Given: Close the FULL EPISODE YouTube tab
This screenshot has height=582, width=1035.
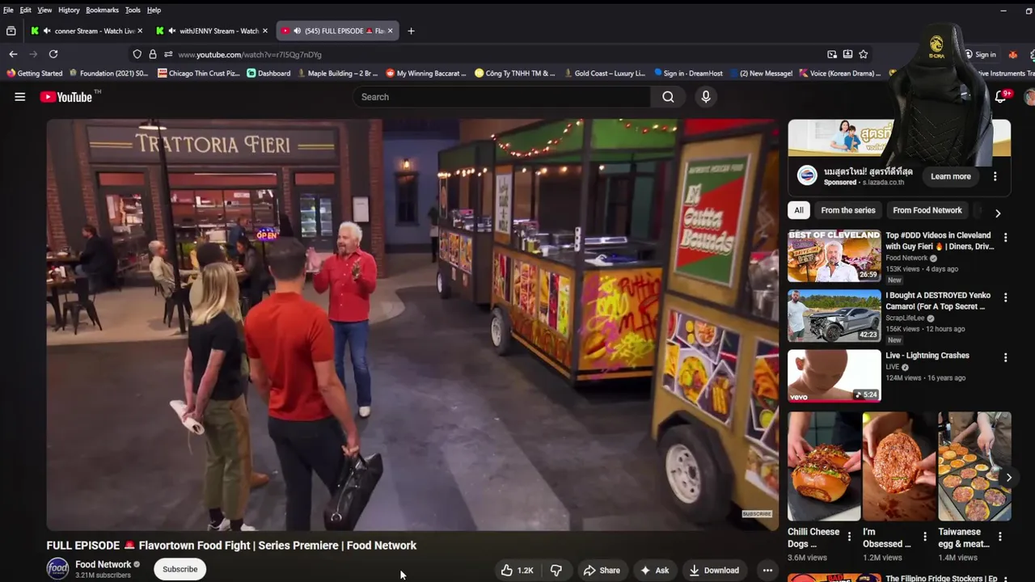Looking at the screenshot, I should [x=390, y=31].
